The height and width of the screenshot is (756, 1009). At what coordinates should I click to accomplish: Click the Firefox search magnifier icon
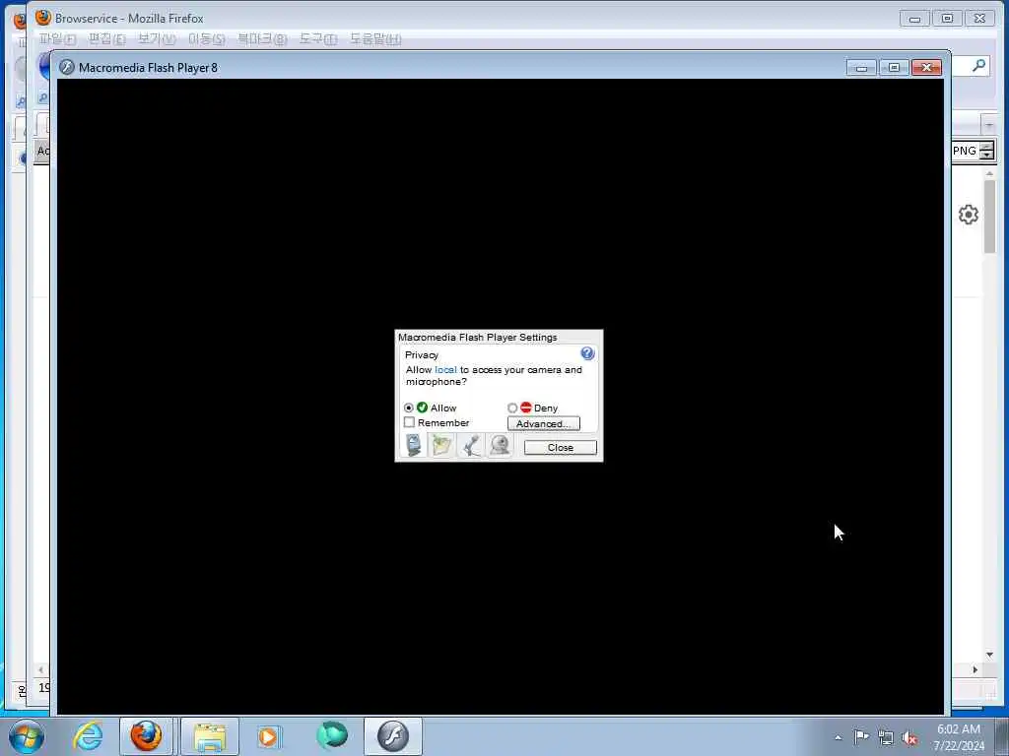978,65
